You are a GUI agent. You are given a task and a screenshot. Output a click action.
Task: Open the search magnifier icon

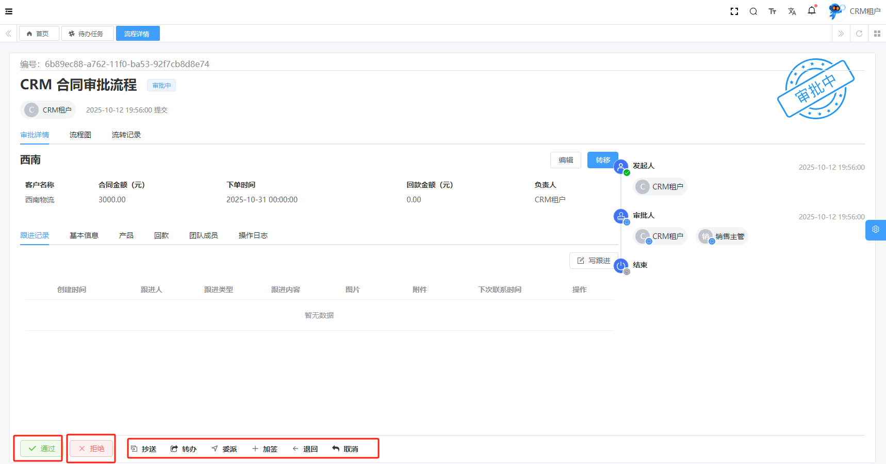753,11
